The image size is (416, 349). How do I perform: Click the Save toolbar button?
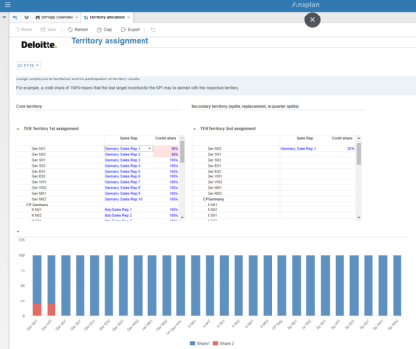coord(48,30)
